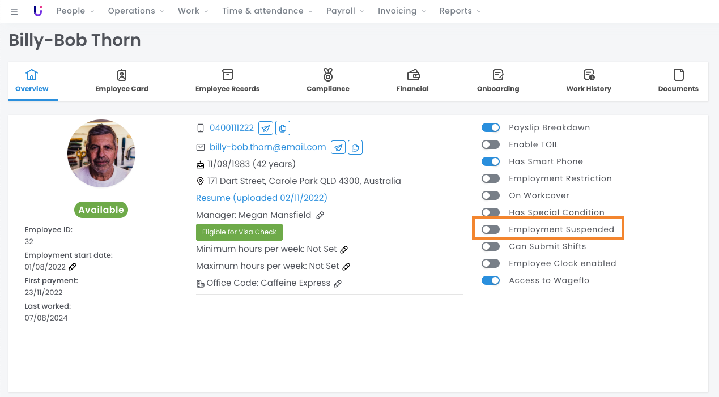Image resolution: width=719 pixels, height=397 pixels.
Task: Copy the phone number with copy icon
Action: (283, 128)
